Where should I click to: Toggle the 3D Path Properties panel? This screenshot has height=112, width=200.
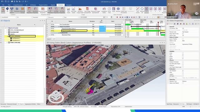[56, 10]
